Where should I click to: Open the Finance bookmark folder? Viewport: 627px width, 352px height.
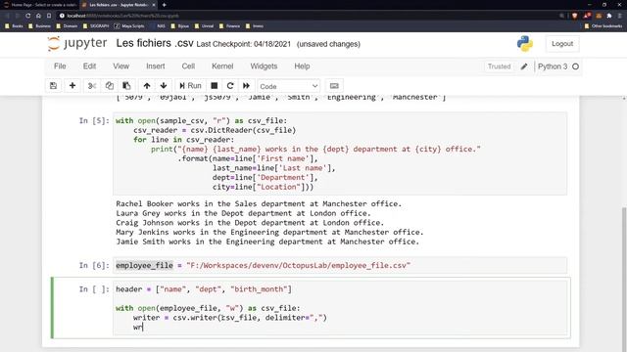pyautogui.click(x=229, y=26)
